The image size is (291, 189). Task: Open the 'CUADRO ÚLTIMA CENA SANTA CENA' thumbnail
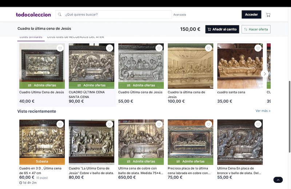pos(91,63)
